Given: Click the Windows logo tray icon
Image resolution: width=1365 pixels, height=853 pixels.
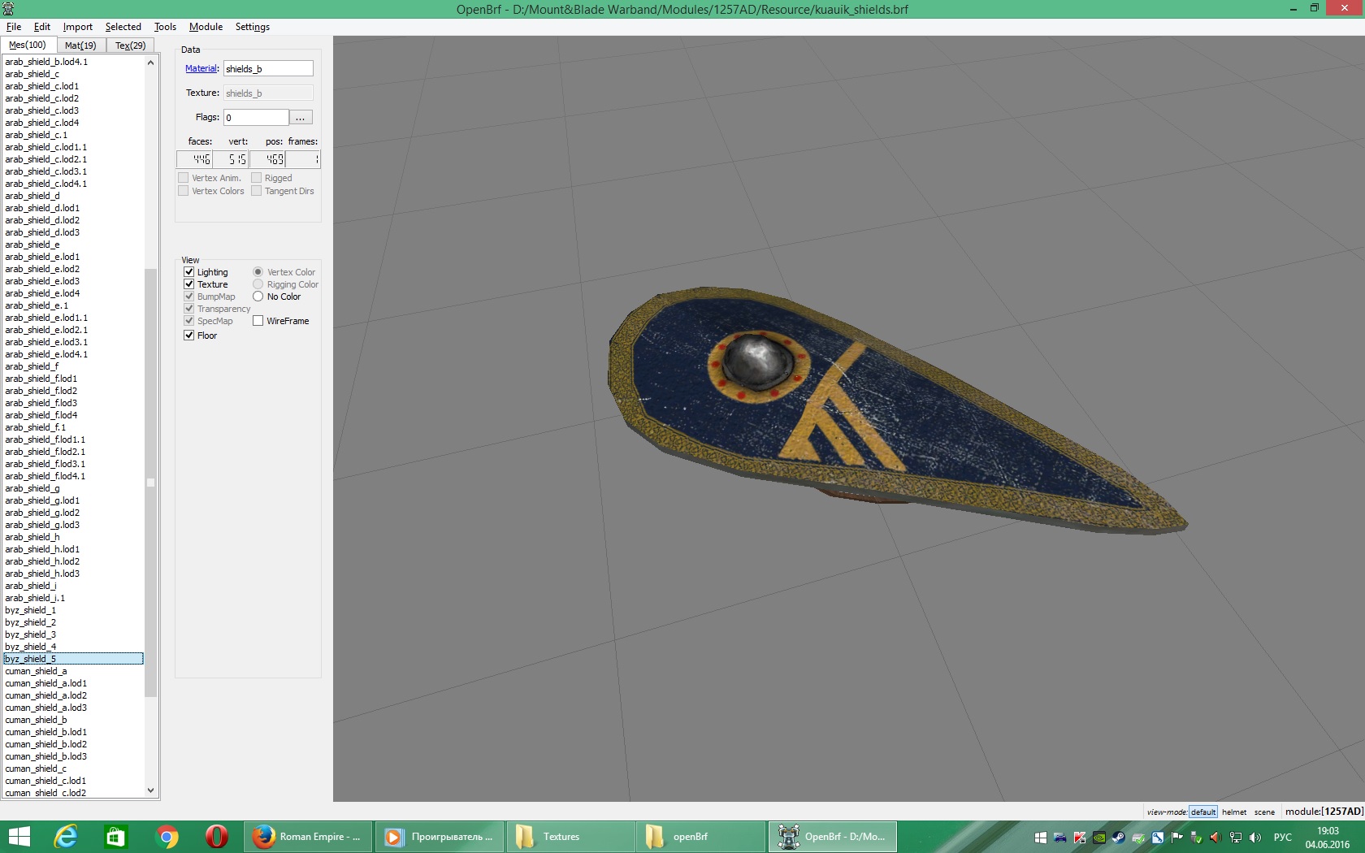Looking at the screenshot, I should coord(1041,838).
